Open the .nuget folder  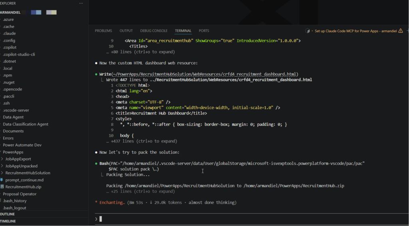9,82
